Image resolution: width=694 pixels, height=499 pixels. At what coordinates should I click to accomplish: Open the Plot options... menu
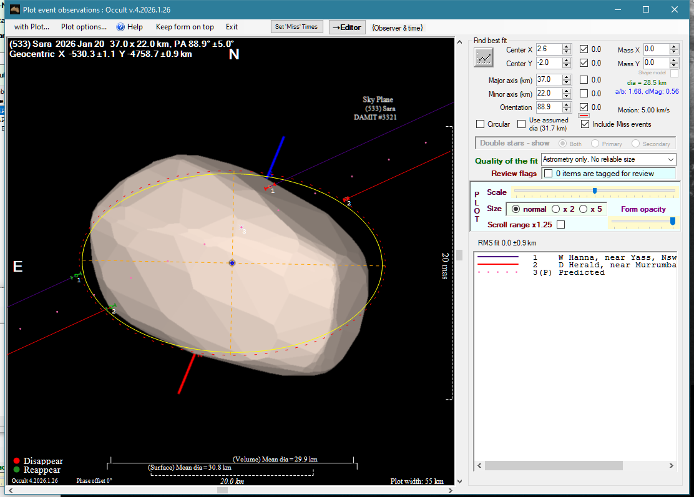coord(84,27)
